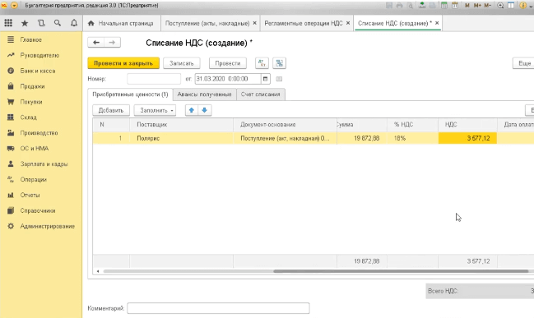Switch to Поступление (акты, накладные) tab
Viewport: 534px width, 318px height.
pos(207,23)
